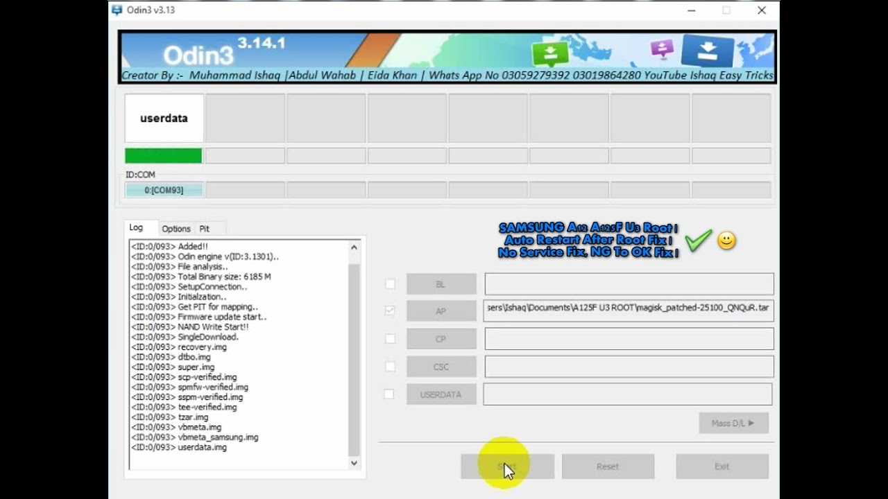Click the green download icon in banner

(x=549, y=54)
